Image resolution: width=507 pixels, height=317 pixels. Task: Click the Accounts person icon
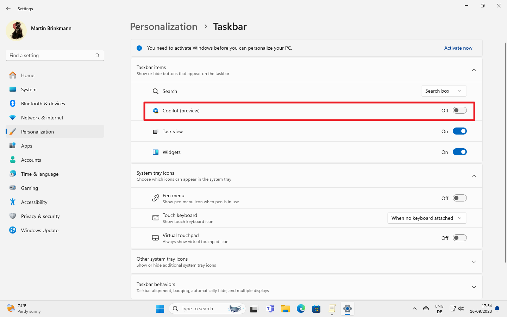pyautogui.click(x=13, y=160)
